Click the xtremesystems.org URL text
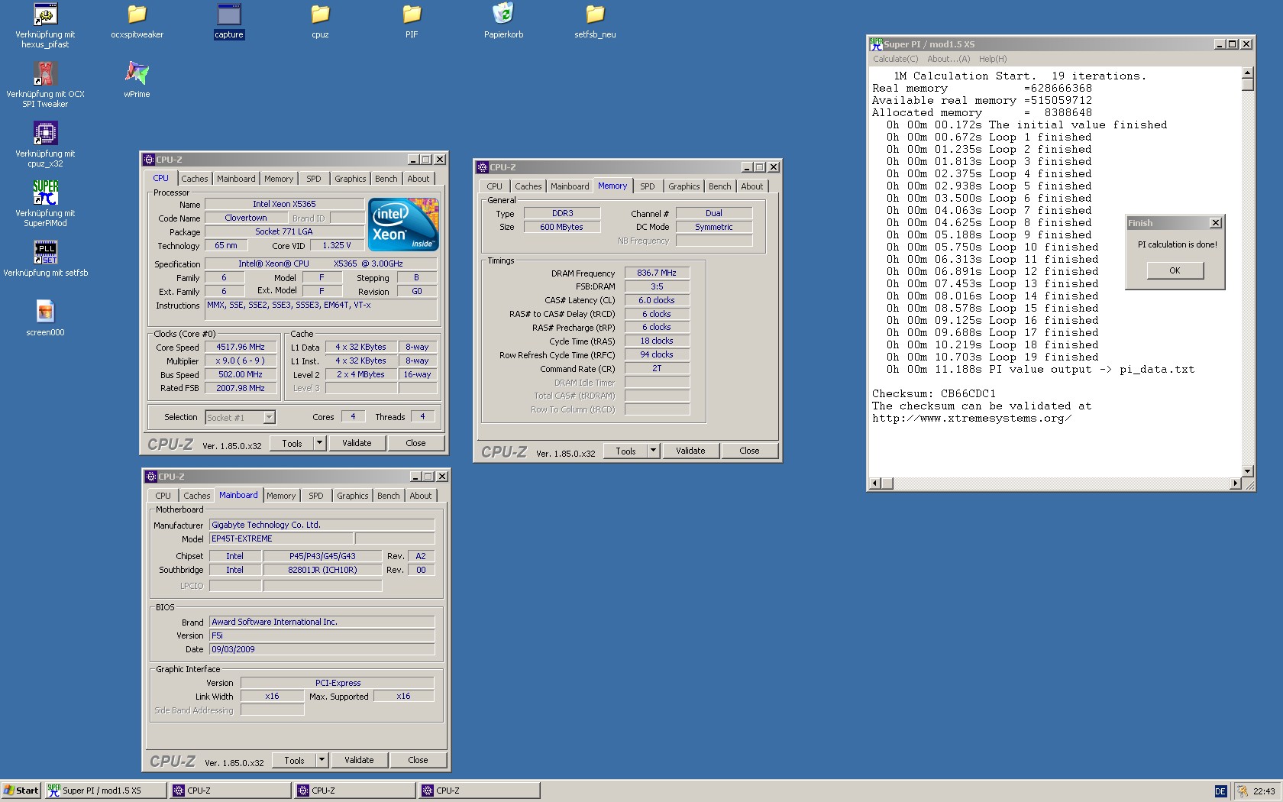Screen dimensions: 1283x802 tap(972, 419)
